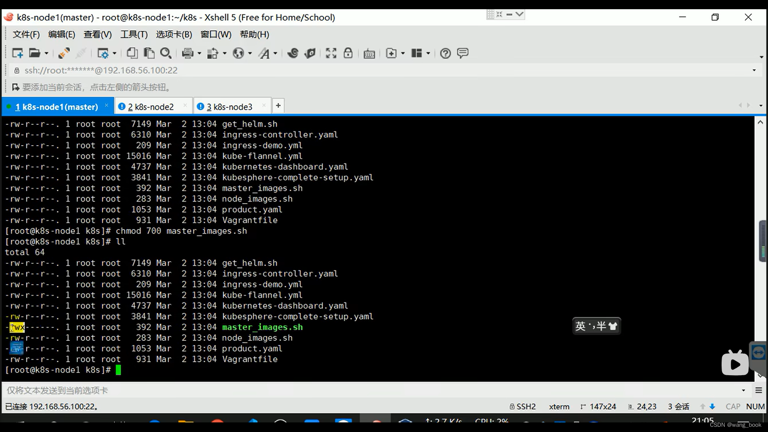Click the Print icon
This screenshot has height=432, width=768.
pos(188,53)
